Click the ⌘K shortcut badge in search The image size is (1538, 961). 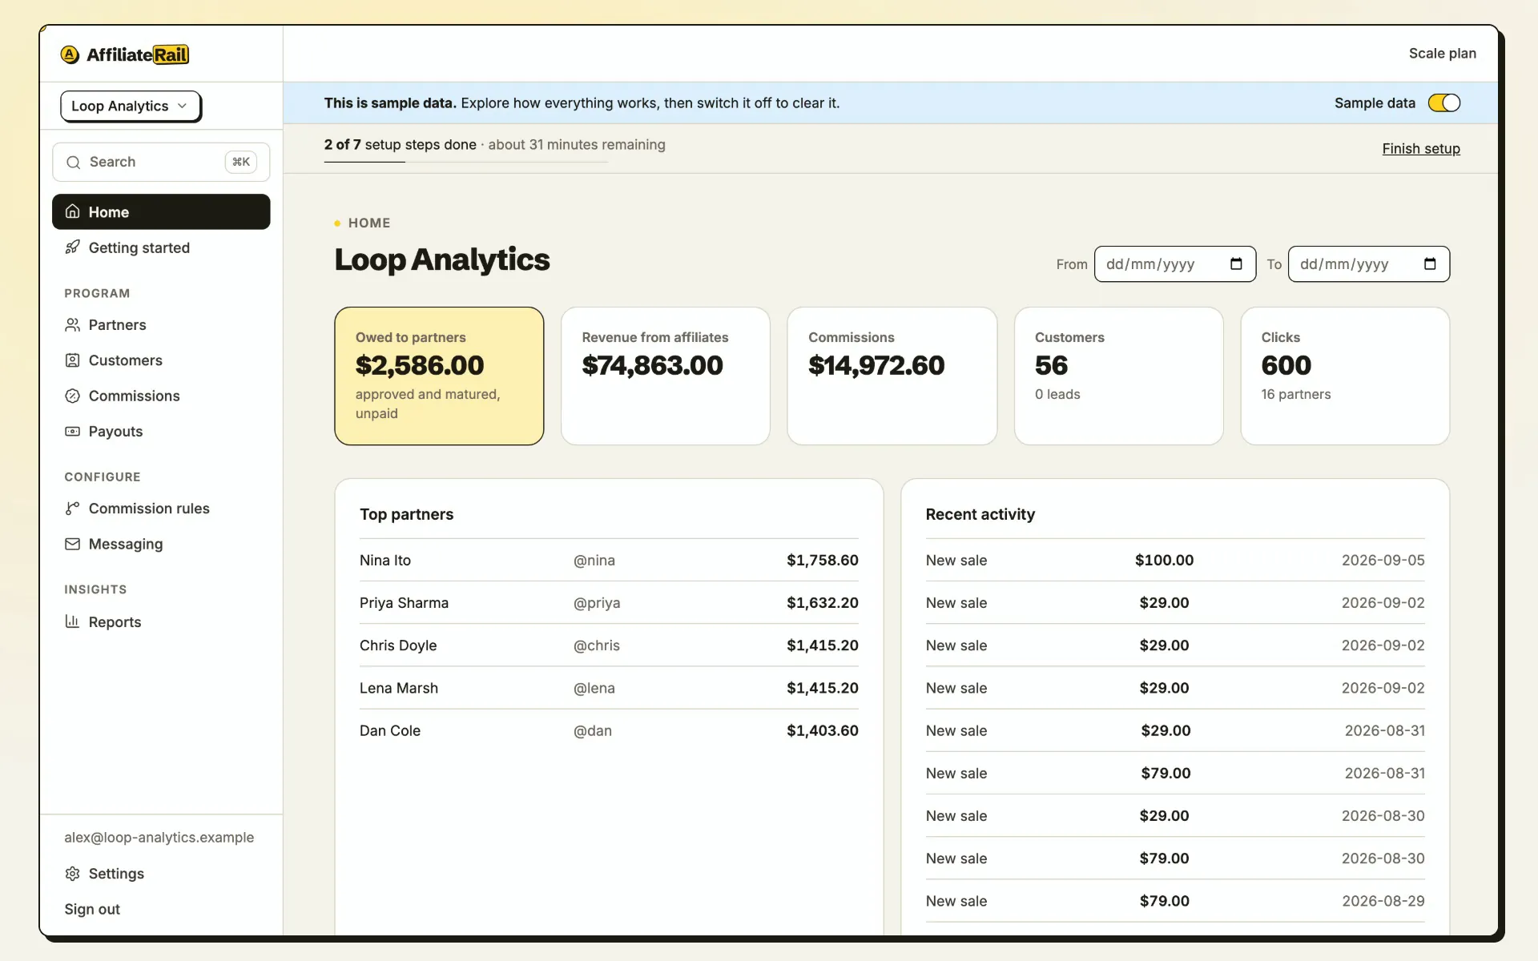[x=241, y=162]
